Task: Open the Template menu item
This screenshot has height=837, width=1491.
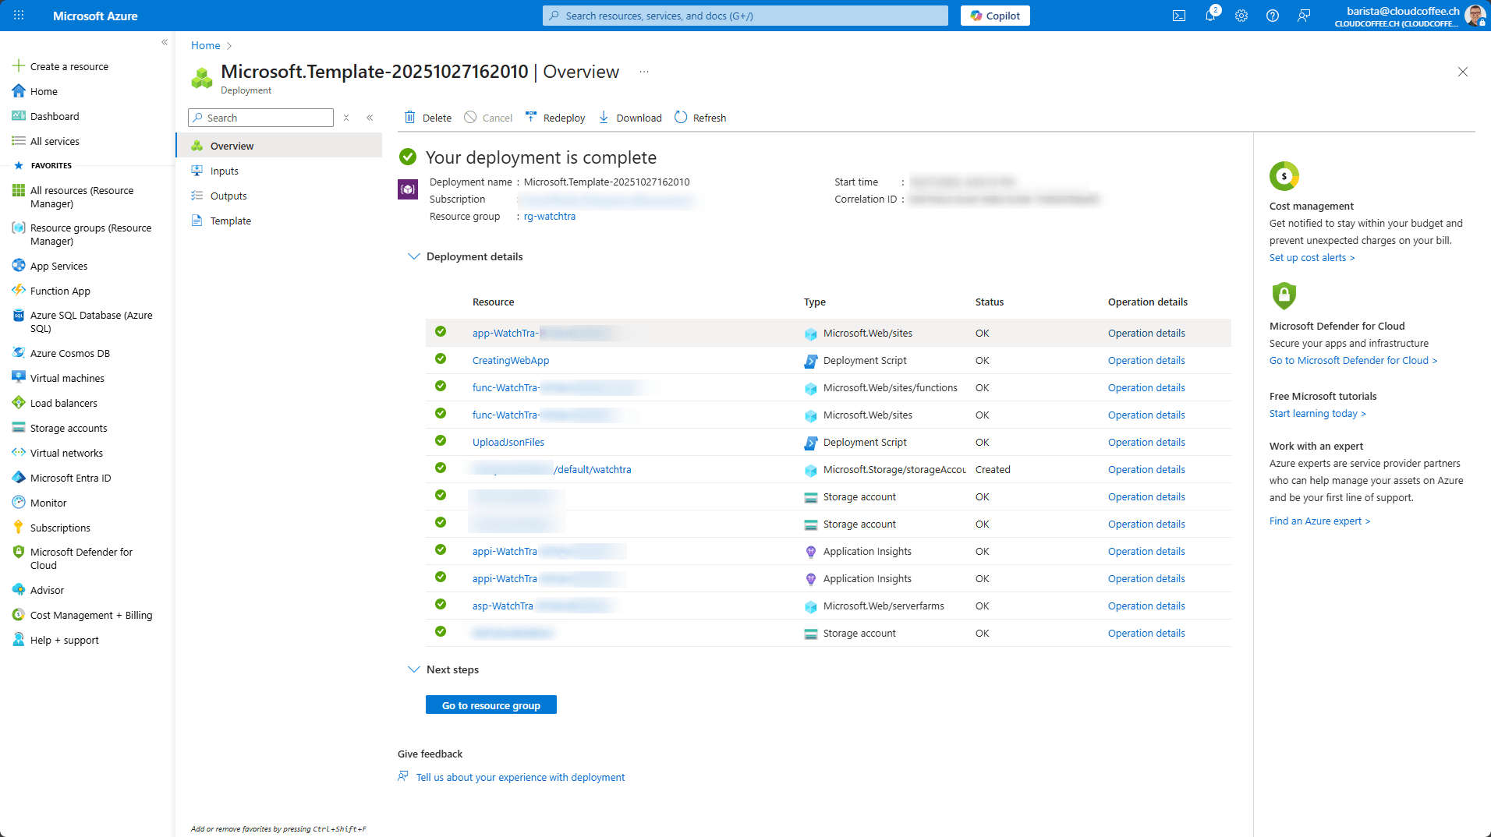Action: tap(230, 221)
